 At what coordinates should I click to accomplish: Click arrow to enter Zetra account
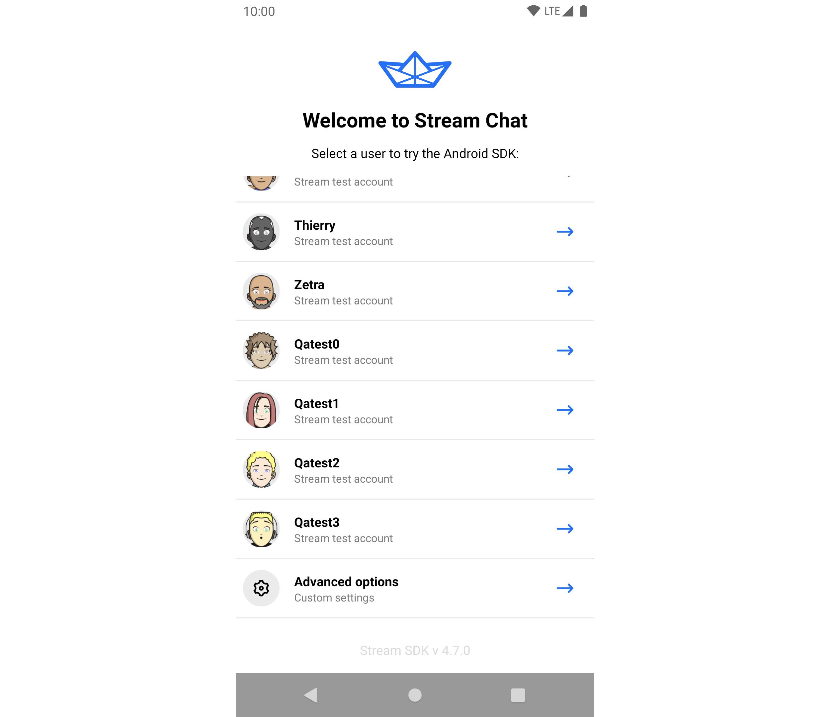pyautogui.click(x=565, y=291)
